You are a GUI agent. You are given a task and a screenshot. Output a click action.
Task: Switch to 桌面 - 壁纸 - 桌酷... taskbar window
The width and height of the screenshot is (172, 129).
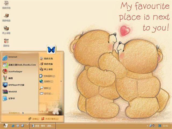(42, 126)
